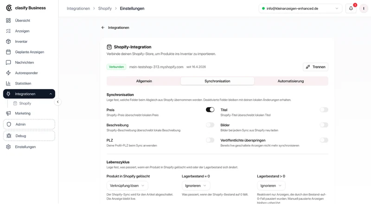Click the Shopify-Integration bag icon in the card header
371x209 pixels.
tap(109, 47)
